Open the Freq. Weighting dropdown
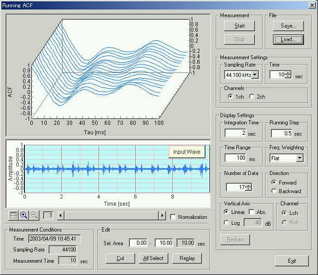Image resolution: width=318 pixels, height=275 pixels. point(299,158)
